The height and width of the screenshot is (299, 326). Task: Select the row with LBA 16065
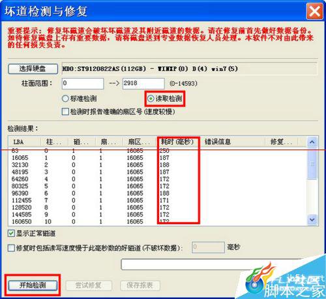(x=157, y=158)
